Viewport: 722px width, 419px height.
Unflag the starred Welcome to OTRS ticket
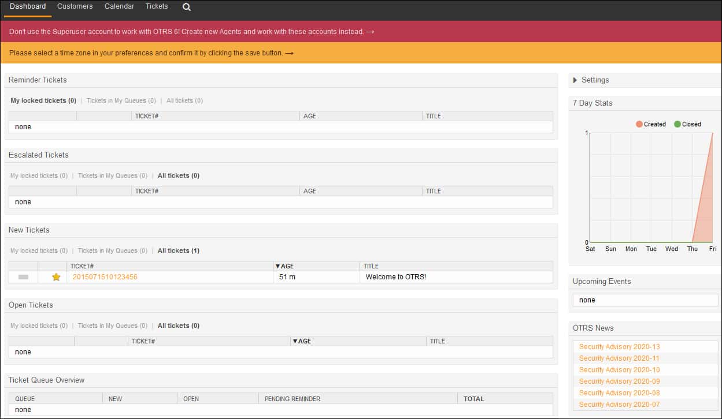coord(55,277)
